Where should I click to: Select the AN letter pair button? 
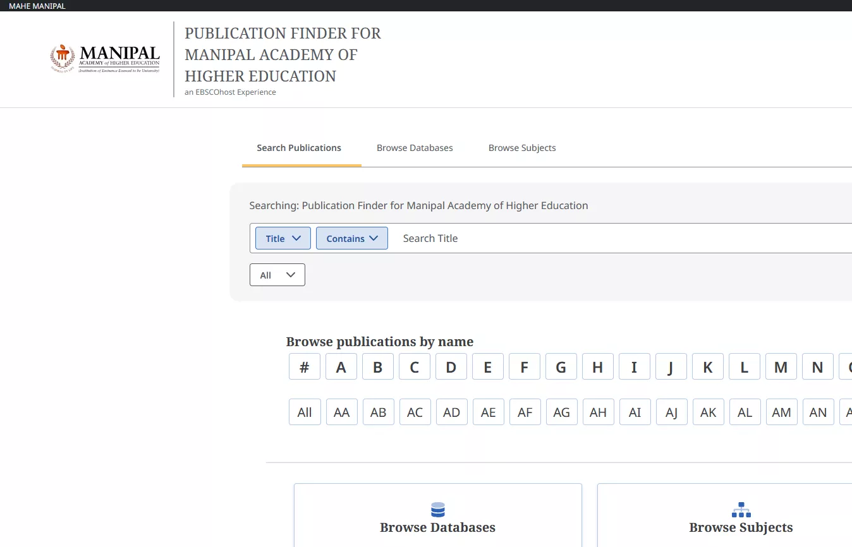pos(818,412)
